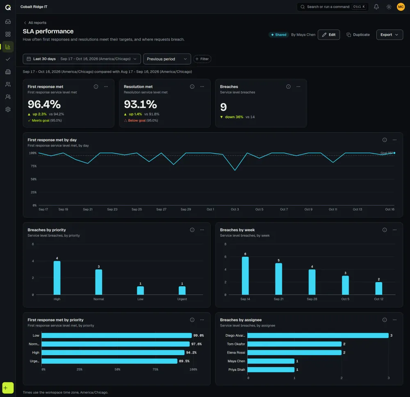Click the Priya Shah bar in Breaches by assignee

(x=271, y=370)
